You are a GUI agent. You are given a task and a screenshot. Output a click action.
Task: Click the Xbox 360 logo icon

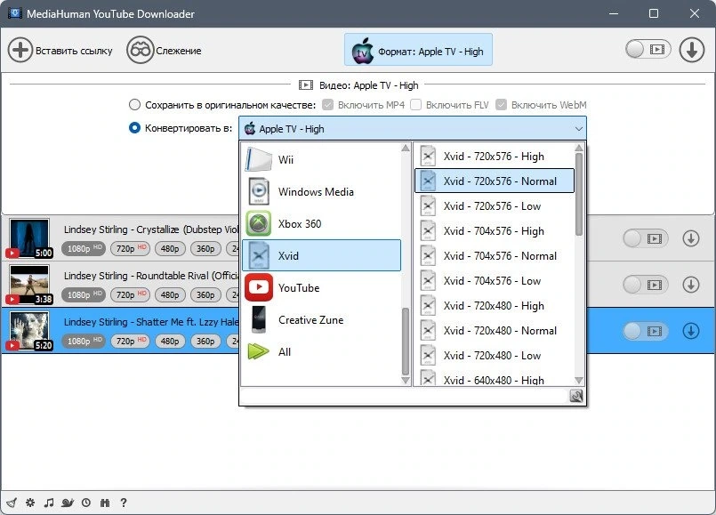tap(259, 223)
